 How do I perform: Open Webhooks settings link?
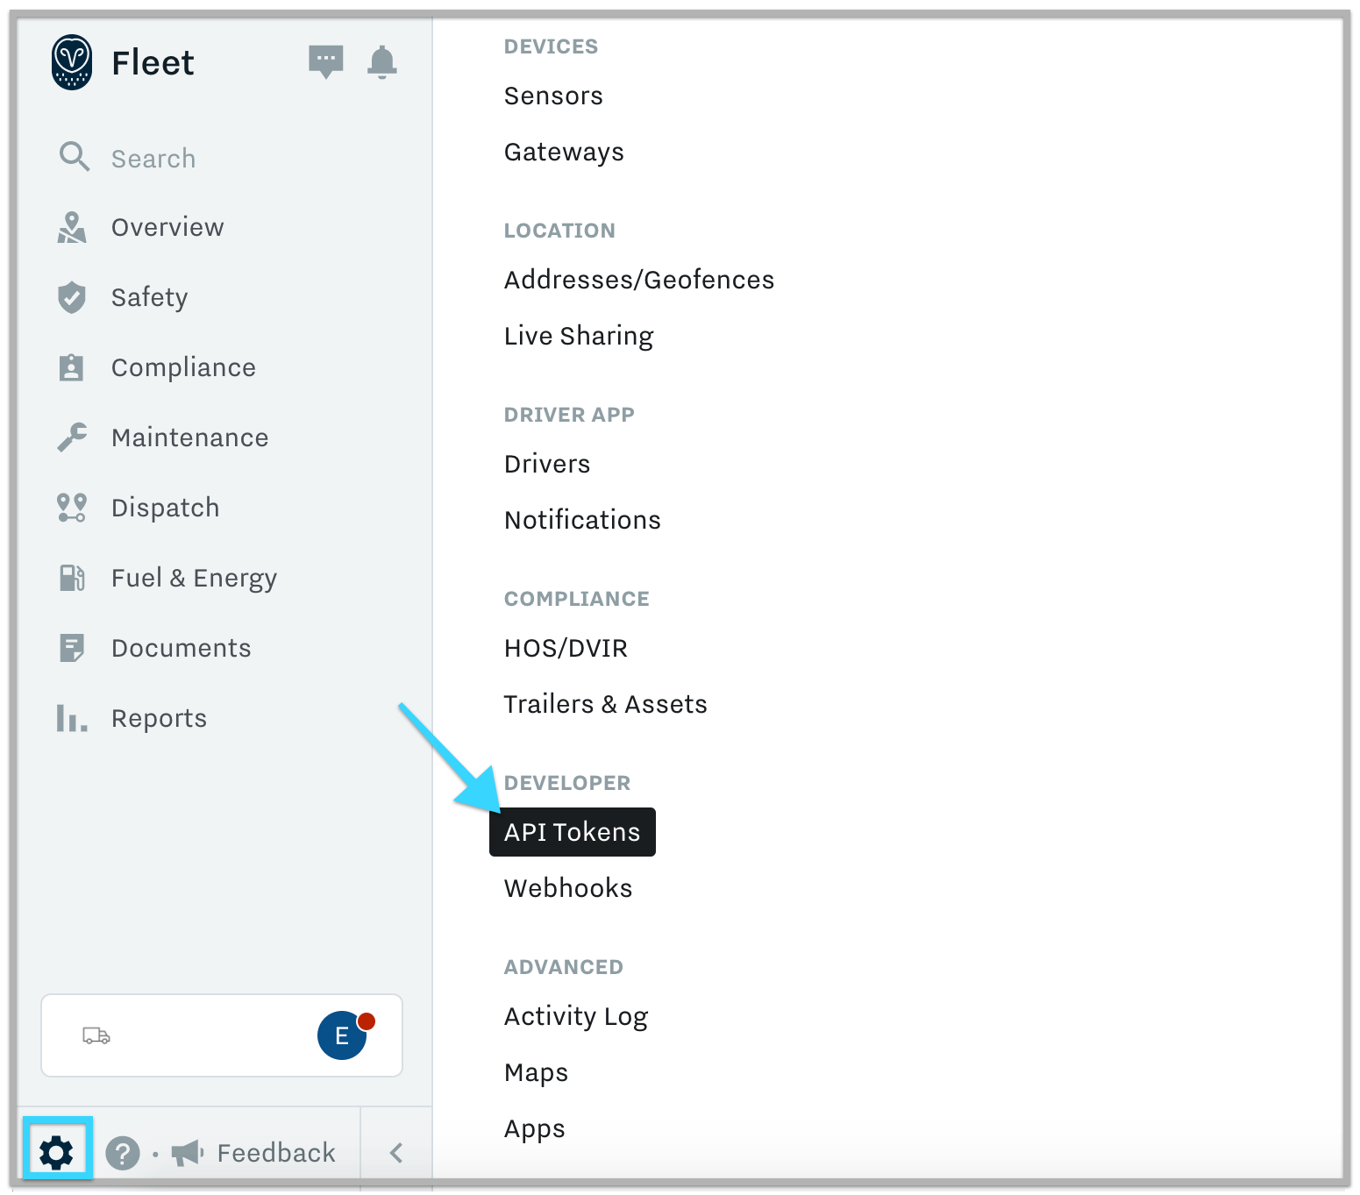tap(568, 888)
